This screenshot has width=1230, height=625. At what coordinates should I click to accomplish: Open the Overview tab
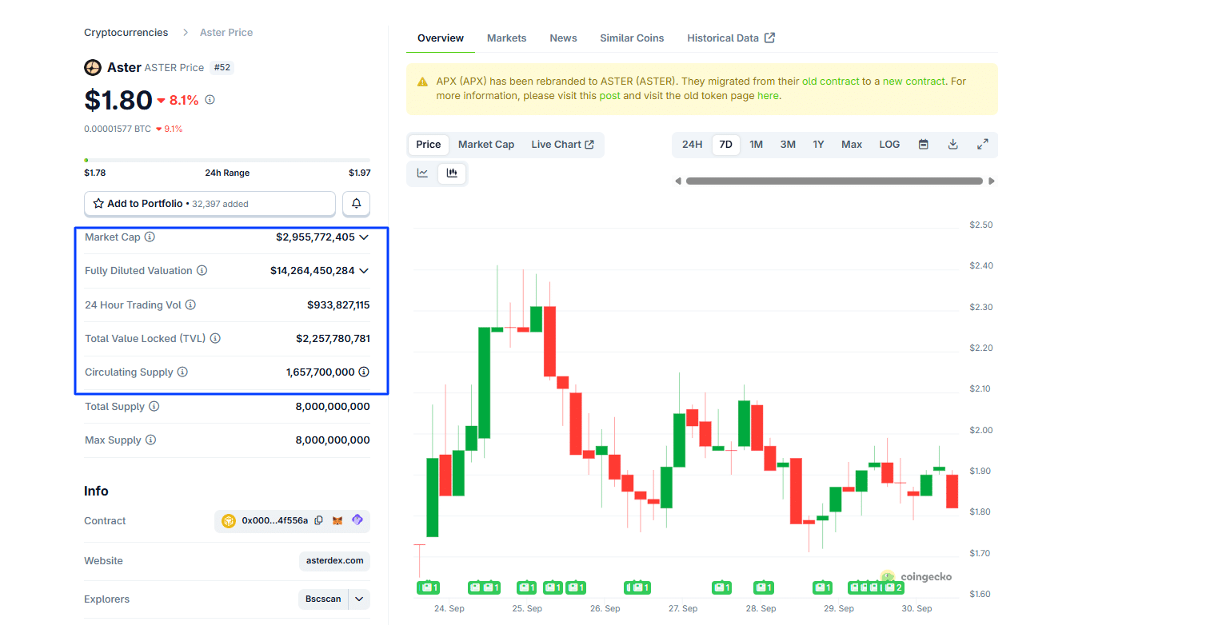tap(441, 38)
